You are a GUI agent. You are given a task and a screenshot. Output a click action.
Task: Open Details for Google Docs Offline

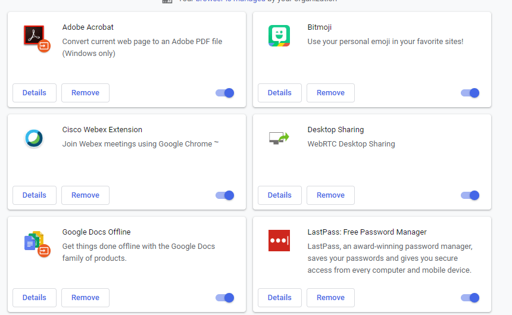(35, 298)
